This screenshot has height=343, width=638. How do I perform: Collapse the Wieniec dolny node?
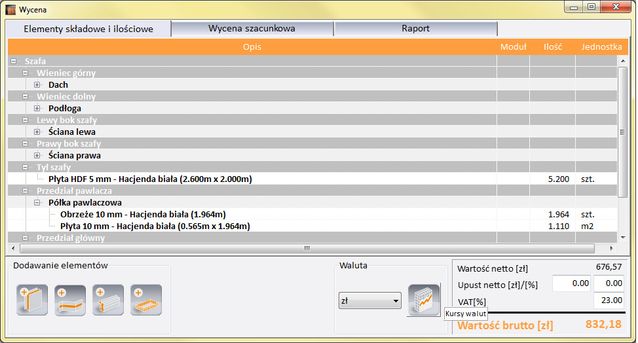26,96
